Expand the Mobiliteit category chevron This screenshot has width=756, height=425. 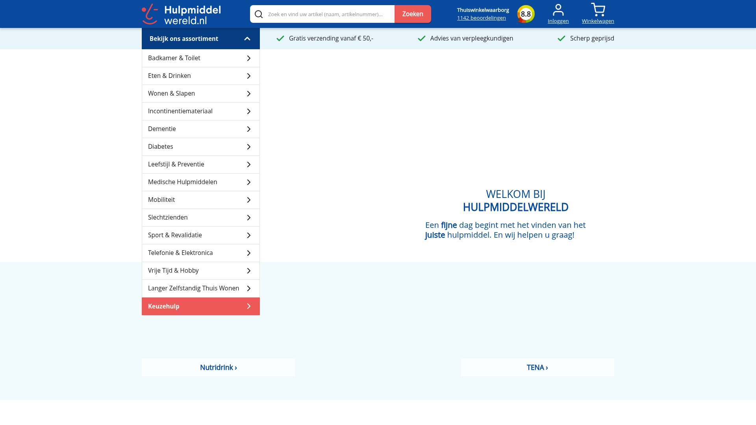(248, 200)
